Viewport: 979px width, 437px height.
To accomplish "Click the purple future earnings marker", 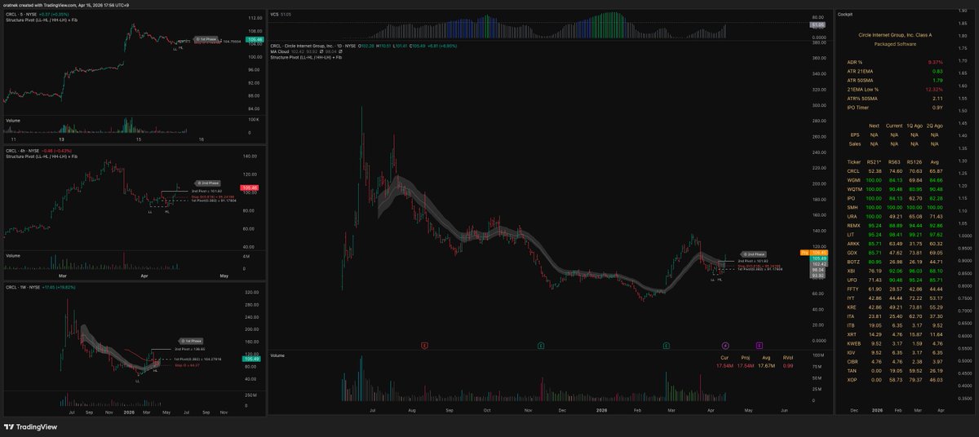I will pyautogui.click(x=760, y=346).
